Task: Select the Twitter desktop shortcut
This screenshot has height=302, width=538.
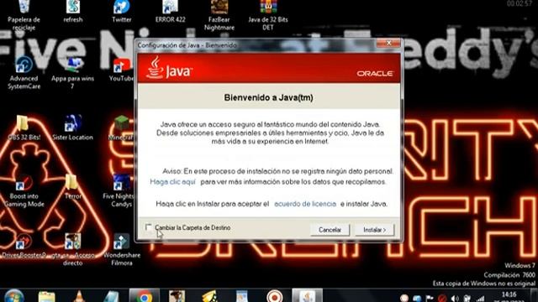Action: tap(121, 12)
